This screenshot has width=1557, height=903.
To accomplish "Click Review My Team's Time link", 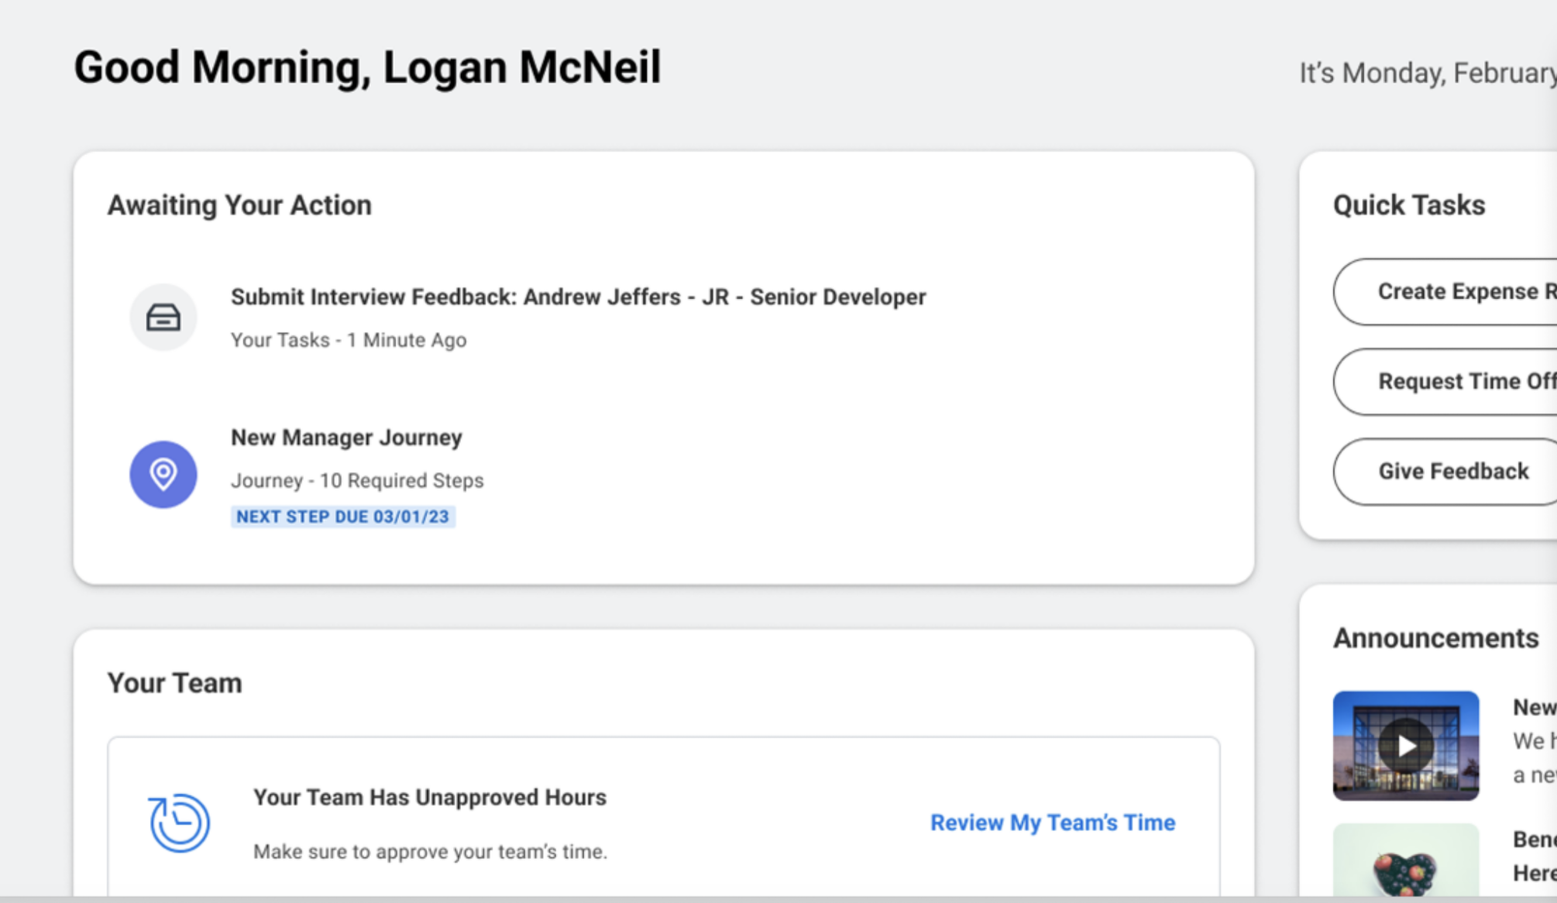I will [x=1052, y=822].
